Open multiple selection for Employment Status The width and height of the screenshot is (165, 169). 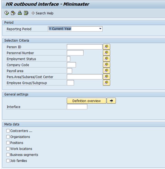106,59
